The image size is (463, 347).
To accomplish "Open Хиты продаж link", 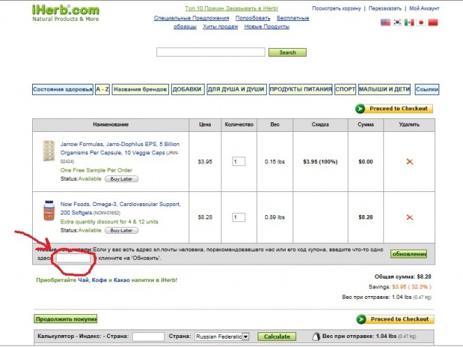I will 220,27.
